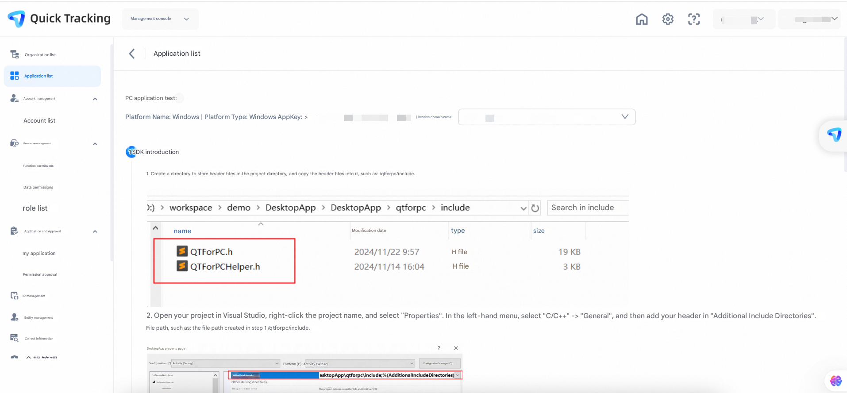
Task: Open the Receive domain name dropdown
Action: [x=547, y=117]
